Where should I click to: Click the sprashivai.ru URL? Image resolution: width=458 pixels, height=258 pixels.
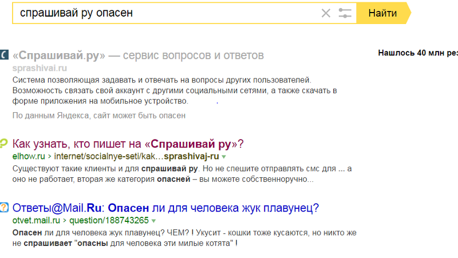coord(40,68)
